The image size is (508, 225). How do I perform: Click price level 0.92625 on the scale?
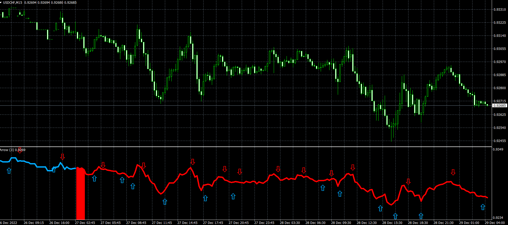click(499, 115)
